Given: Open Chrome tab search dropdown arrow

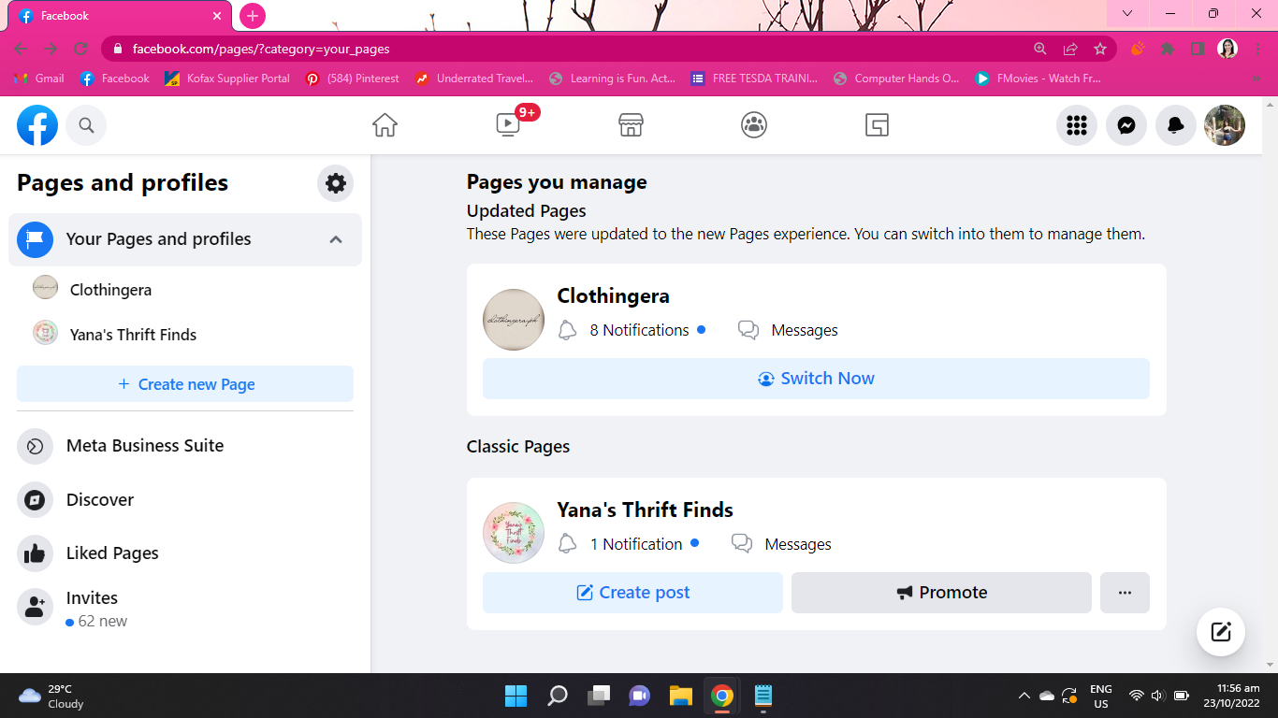Looking at the screenshot, I should point(1127,13).
